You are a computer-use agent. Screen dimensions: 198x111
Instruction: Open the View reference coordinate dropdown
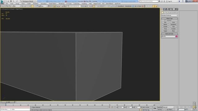pyautogui.click(x=44, y=6)
